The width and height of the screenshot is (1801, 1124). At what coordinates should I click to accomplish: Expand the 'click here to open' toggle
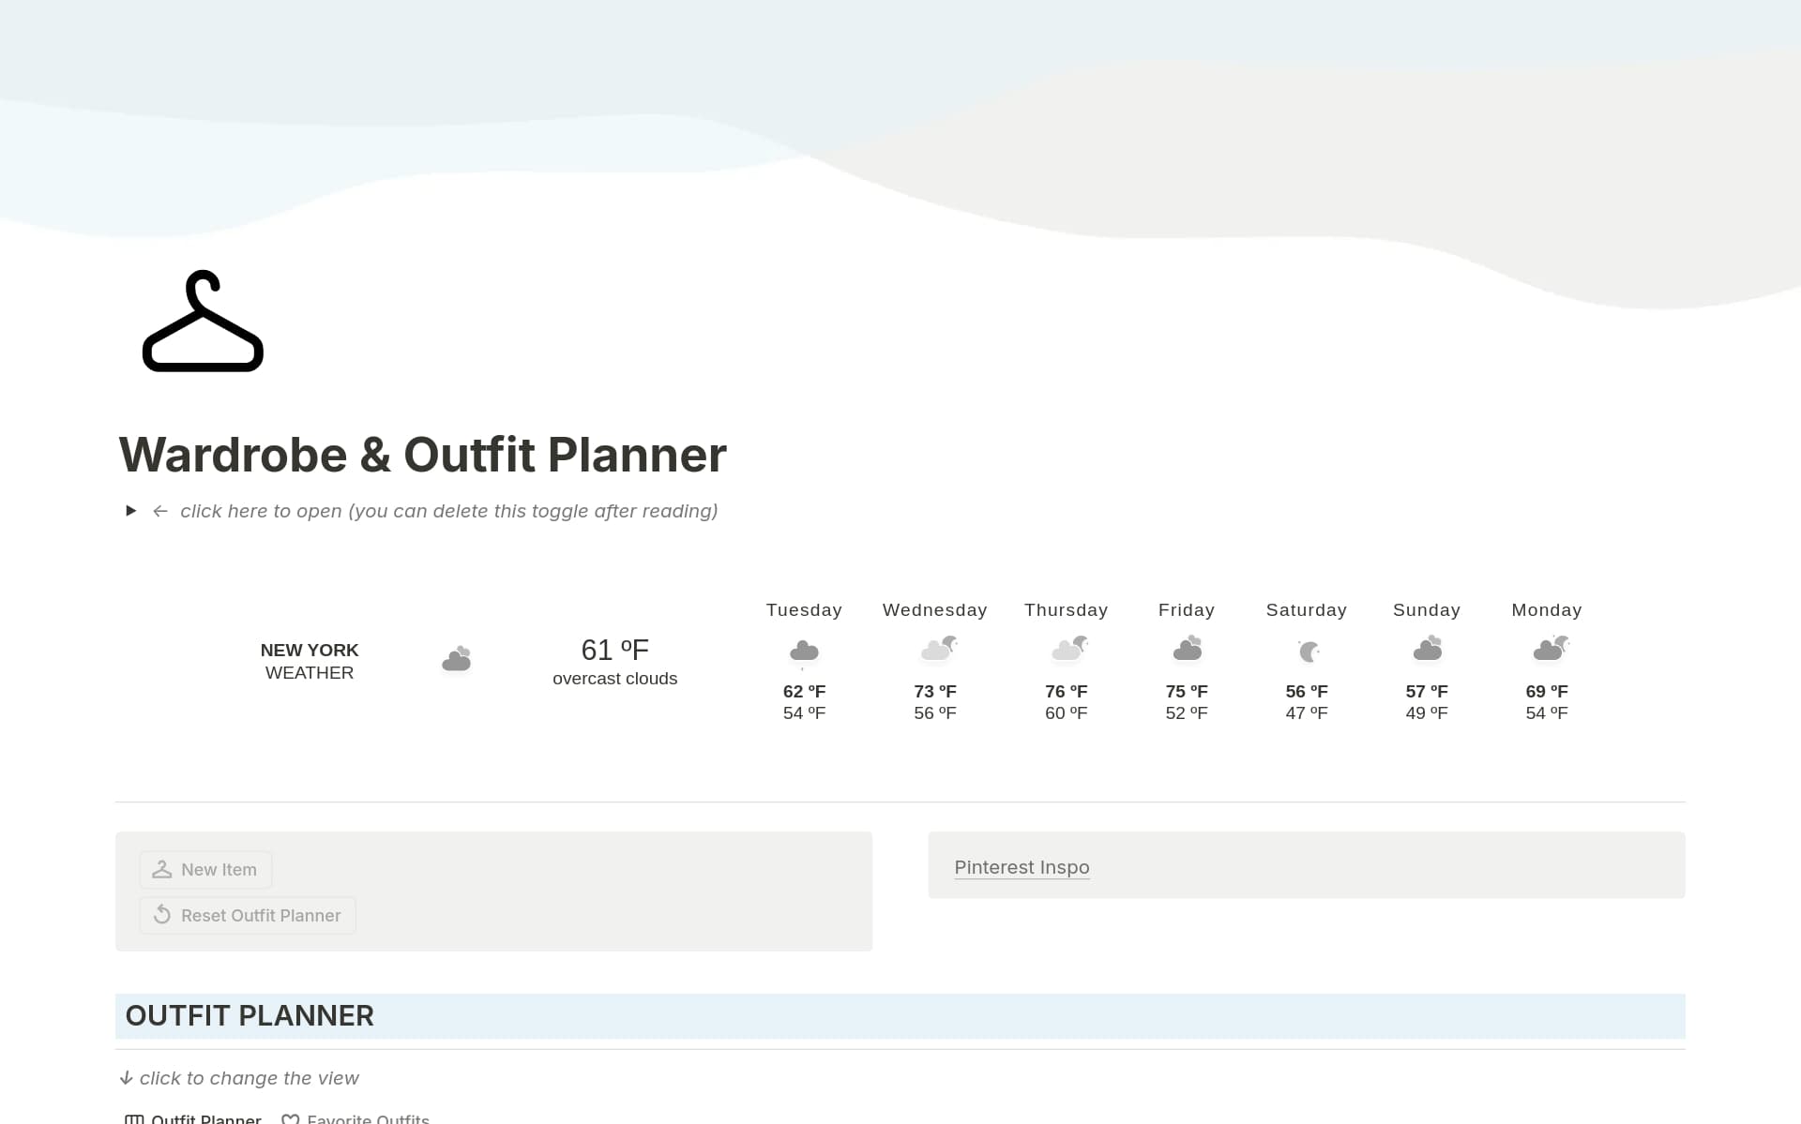click(x=131, y=511)
